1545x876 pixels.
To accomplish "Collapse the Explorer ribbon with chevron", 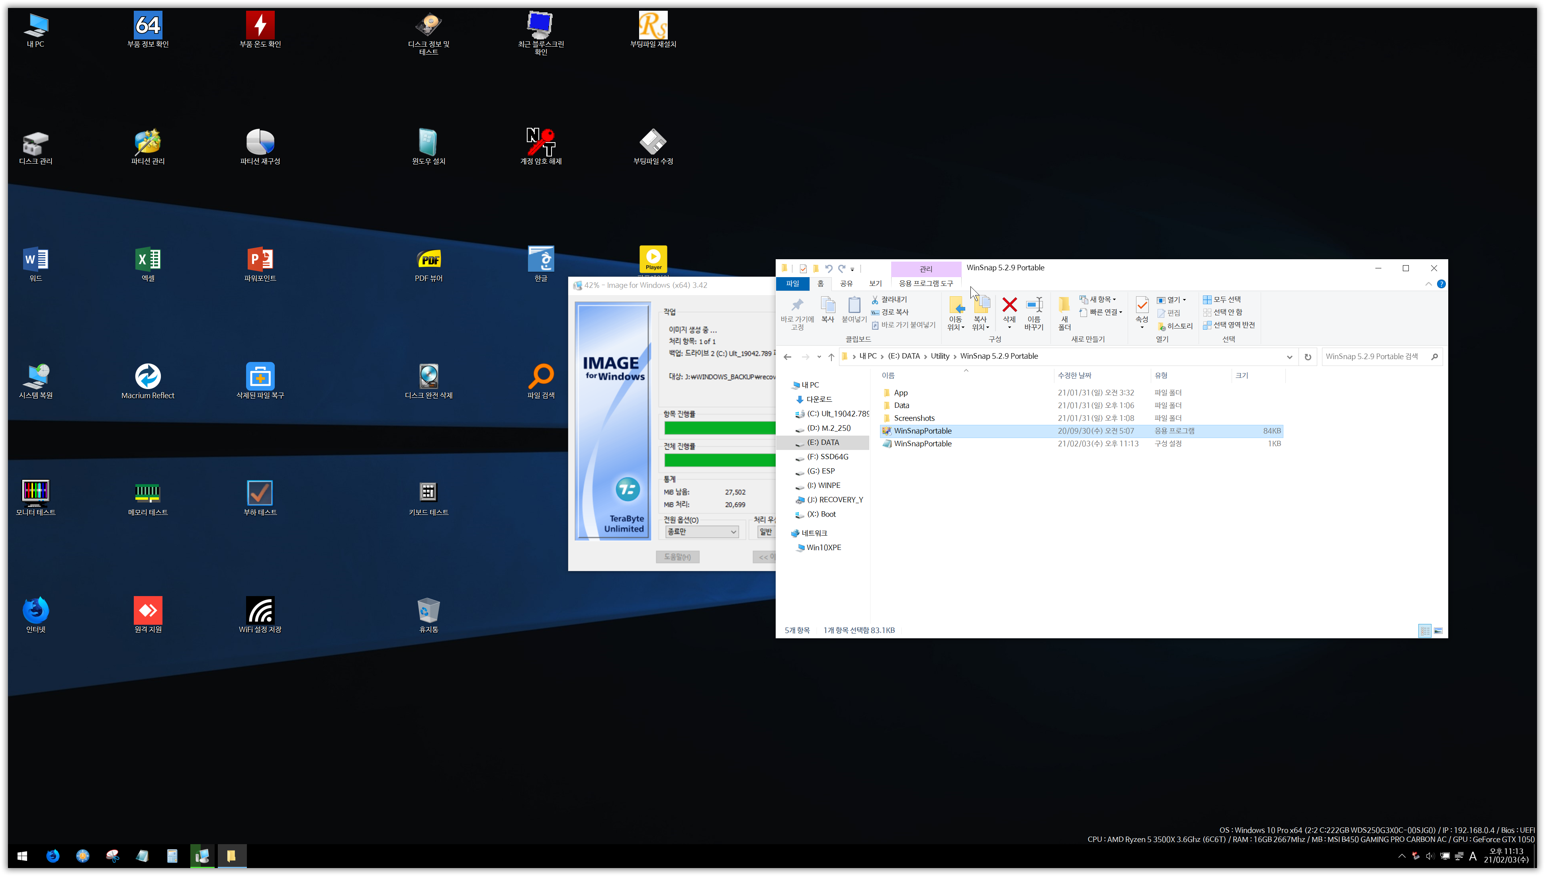I will pyautogui.click(x=1428, y=284).
